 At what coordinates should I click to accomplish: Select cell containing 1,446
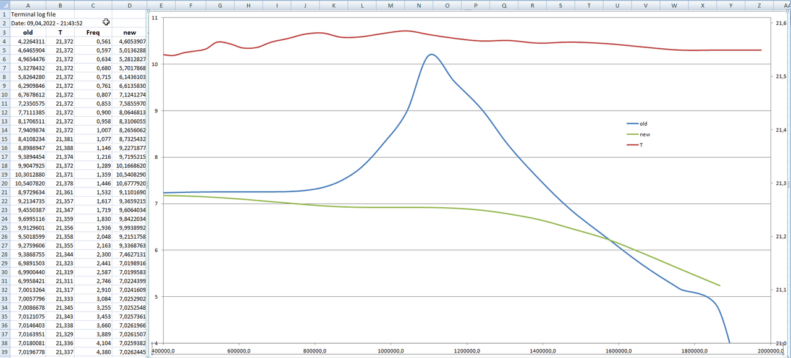[x=93, y=184]
